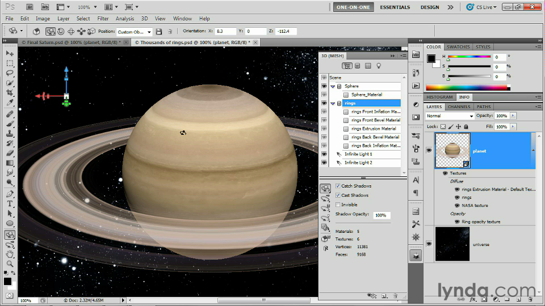Image resolution: width=545 pixels, height=306 pixels.
Task: Select the Pen tool
Action: pyautogui.click(x=10, y=194)
